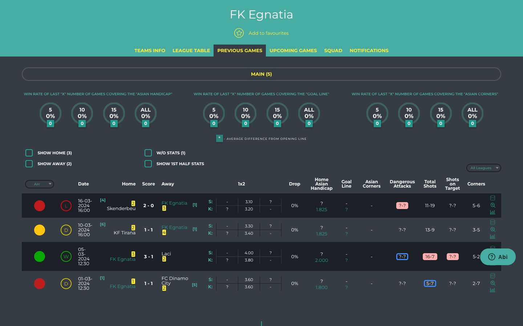
Task: Click the 1.800 handicap value
Action: coord(321,288)
